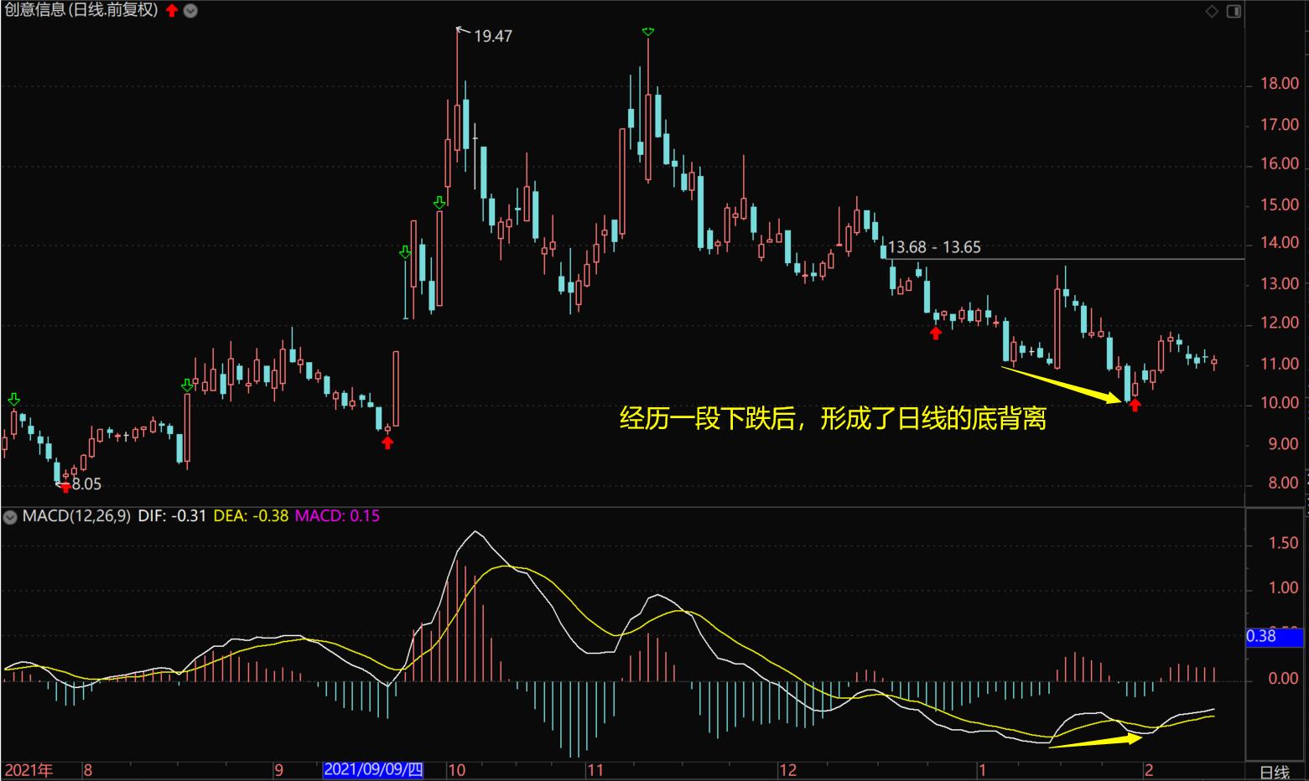Click the red up arrow at the February low
This screenshot has height=781, width=1309.
click(x=1135, y=406)
